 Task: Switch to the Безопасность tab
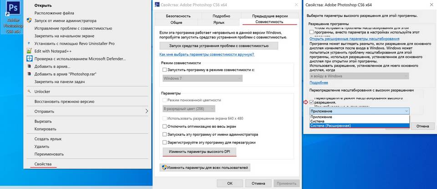click(x=178, y=16)
